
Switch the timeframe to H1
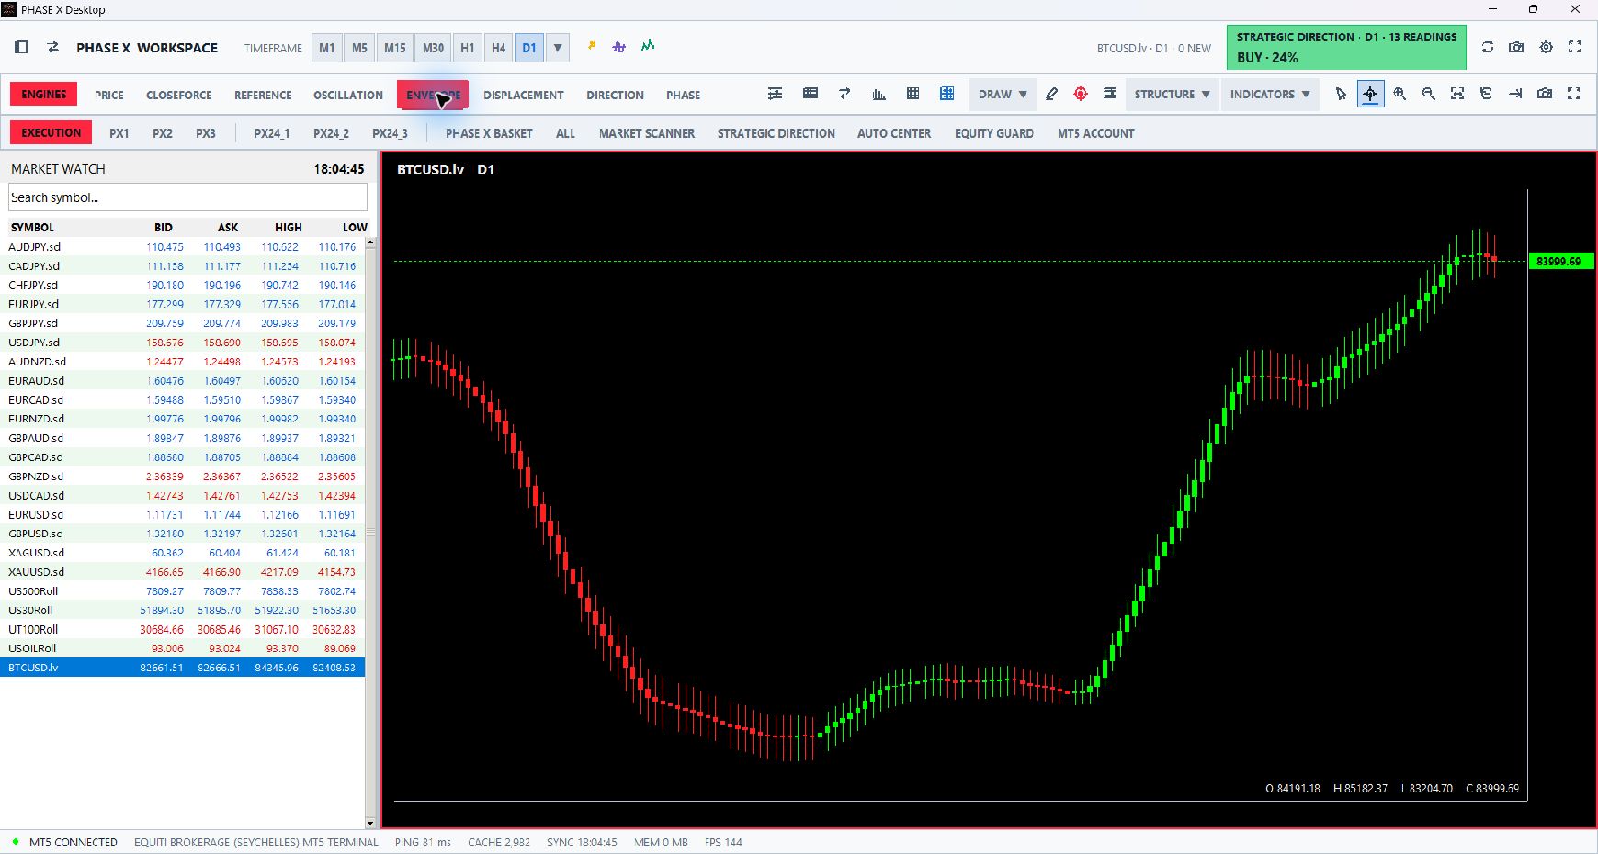coord(468,48)
